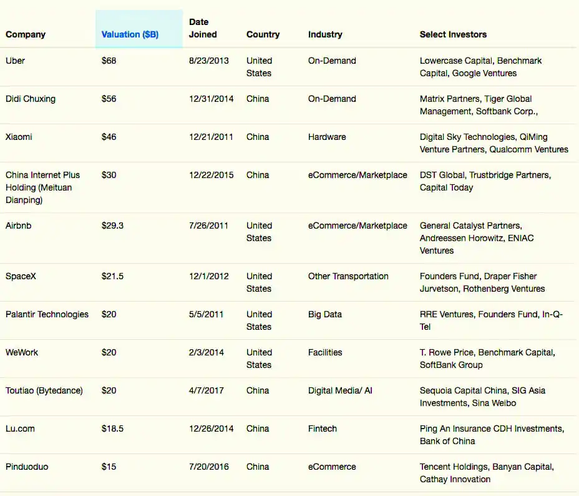Screen dimensions: 579x496
Task: Click the Date Joined column header
Action: [203, 28]
